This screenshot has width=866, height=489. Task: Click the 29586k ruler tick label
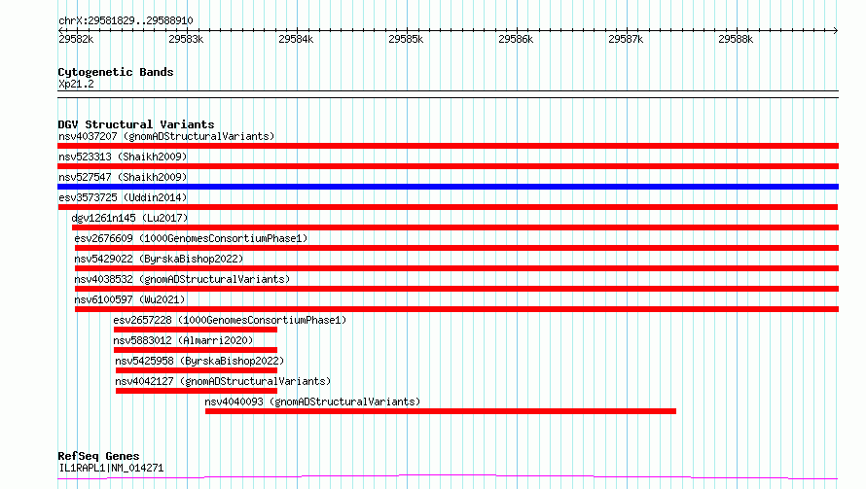click(516, 39)
